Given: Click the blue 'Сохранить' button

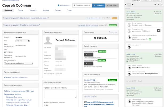Looking at the screenshot, I should click(x=99, y=5).
